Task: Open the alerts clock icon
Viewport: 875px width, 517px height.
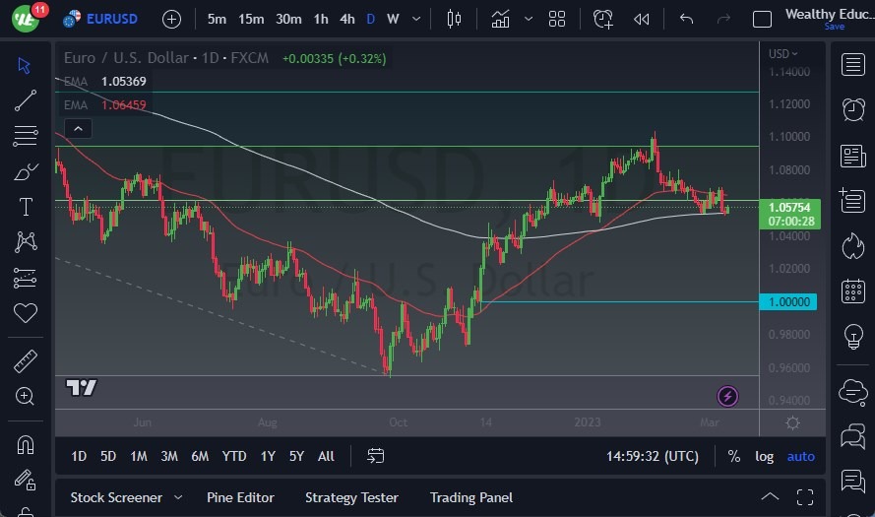Action: (x=852, y=109)
